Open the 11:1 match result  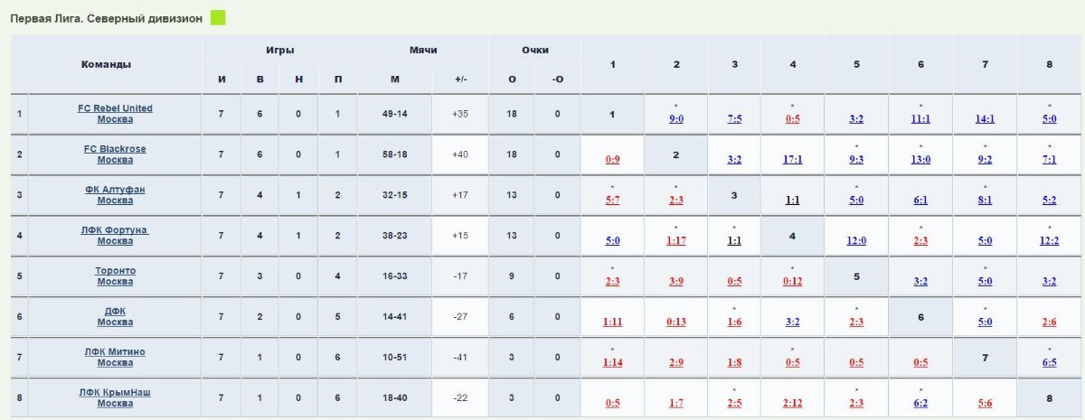(920, 118)
